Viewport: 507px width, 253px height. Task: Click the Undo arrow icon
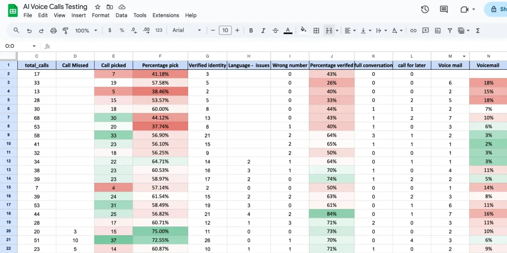[29, 31]
